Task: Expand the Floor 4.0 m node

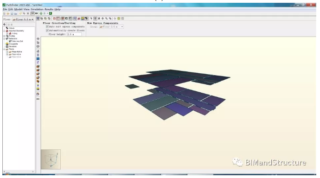Action: click(7, 54)
